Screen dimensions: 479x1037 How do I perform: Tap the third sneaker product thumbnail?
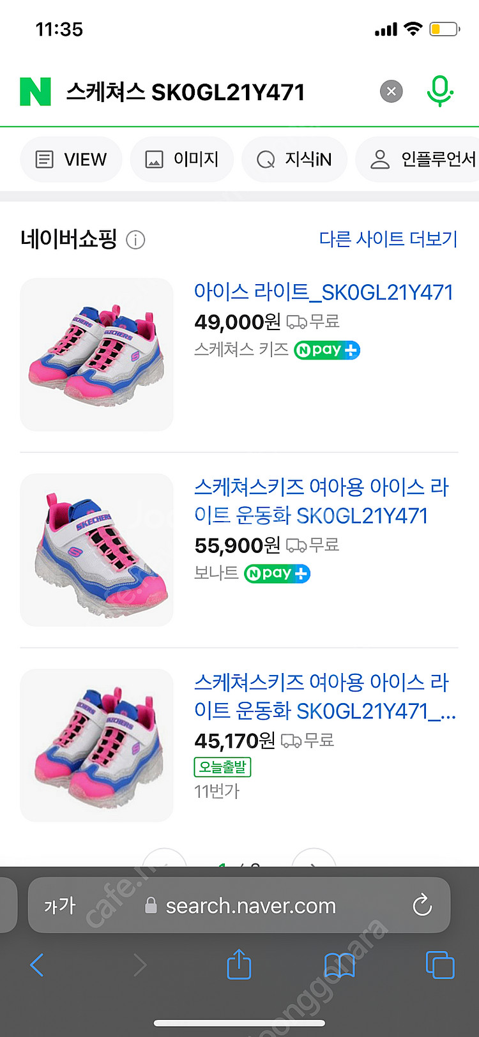pyautogui.click(x=97, y=745)
